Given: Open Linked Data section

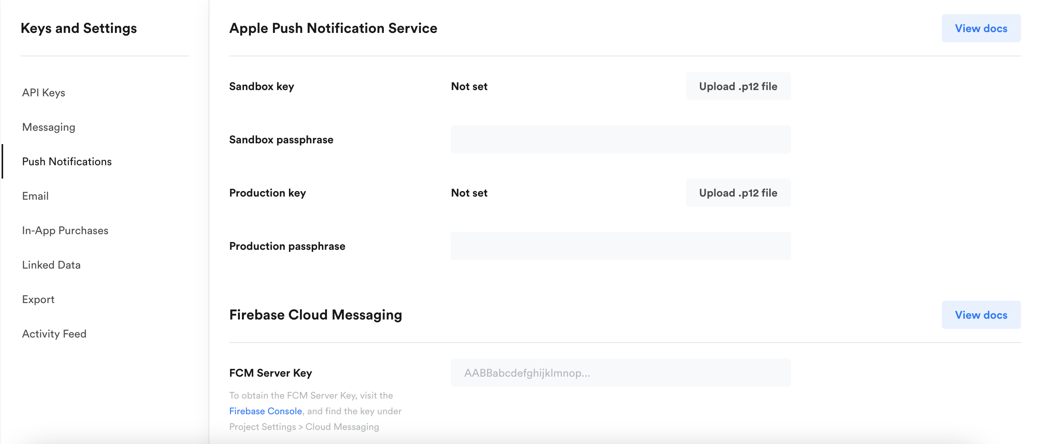Looking at the screenshot, I should point(51,265).
